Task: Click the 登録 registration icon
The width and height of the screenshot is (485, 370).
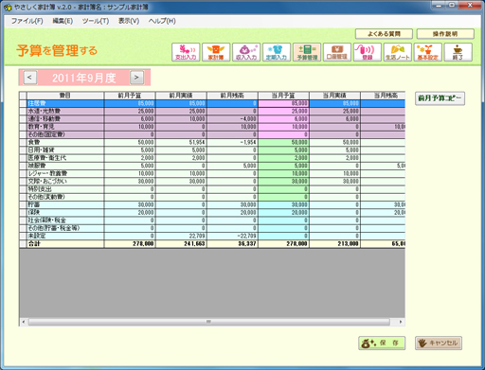Action: (x=368, y=52)
